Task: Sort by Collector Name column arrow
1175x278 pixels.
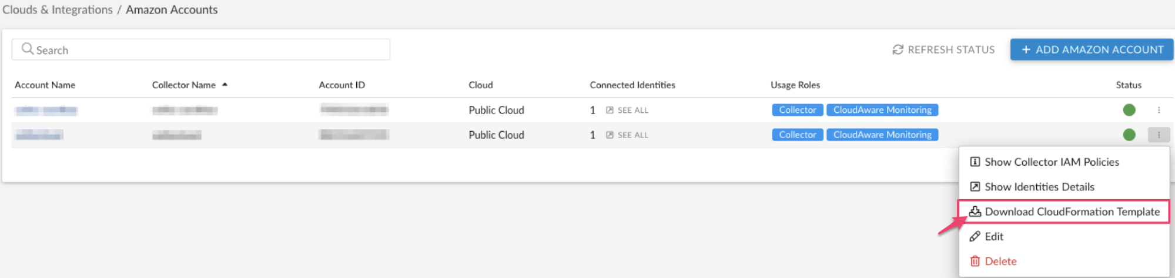Action: pyautogui.click(x=225, y=85)
